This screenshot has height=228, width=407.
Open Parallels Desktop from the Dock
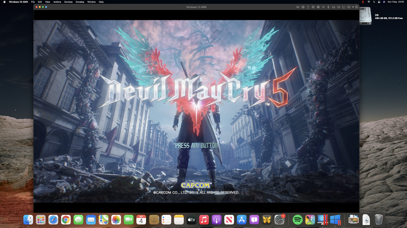click(322, 220)
